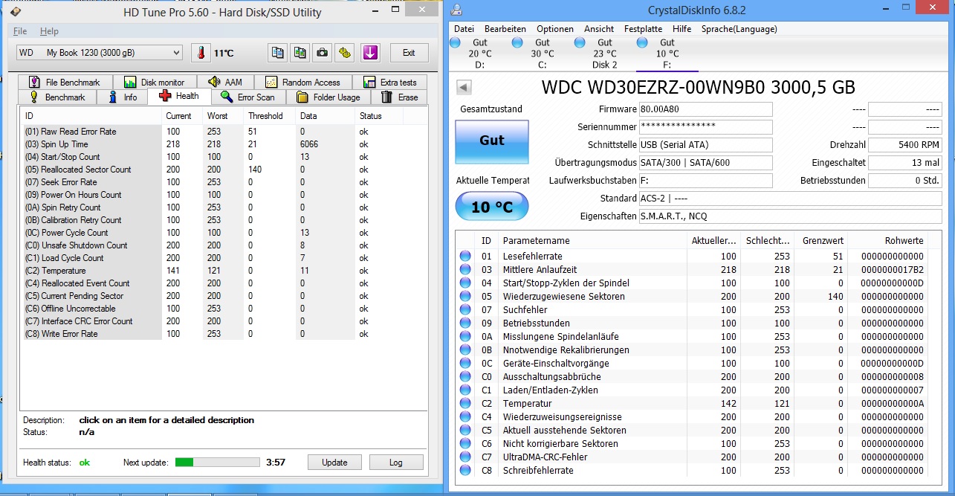Click the blue orb beside UltraDMA-CRC-Fehler
The image size is (955, 496).
click(x=465, y=457)
